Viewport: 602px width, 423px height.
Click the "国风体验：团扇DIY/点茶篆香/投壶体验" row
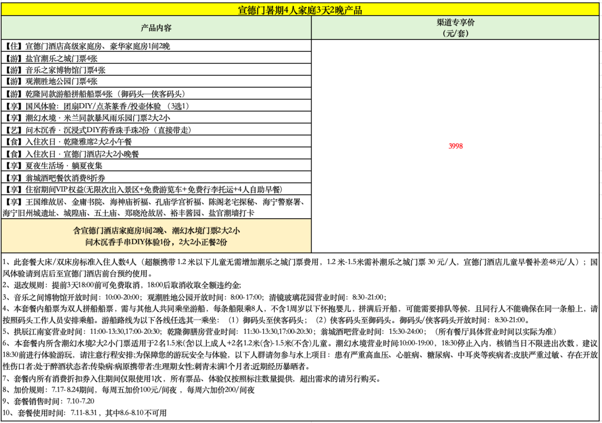coord(156,105)
